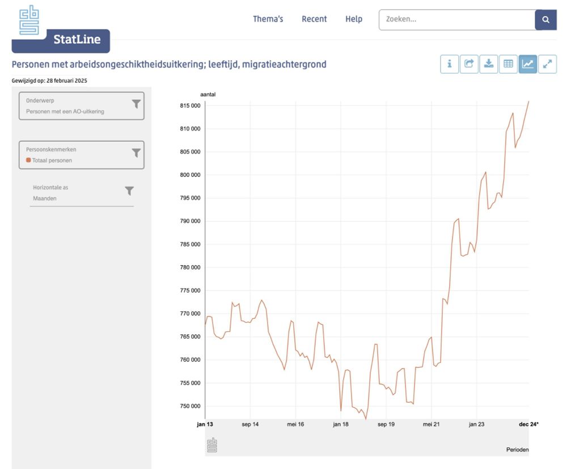Click the 'Perioden' axis caption
The width and height of the screenshot is (567, 469).
coord(518,450)
